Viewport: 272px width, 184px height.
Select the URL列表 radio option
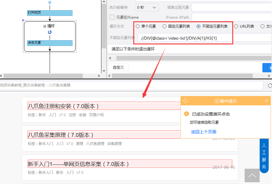pos(236,26)
